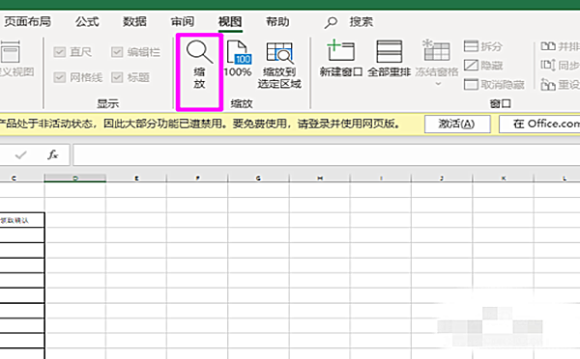Open the Page Layout (页面布局) tab
Screen dimensions: 580x359
[x=27, y=22]
